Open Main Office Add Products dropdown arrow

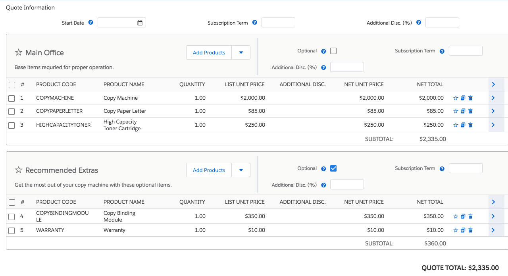point(241,52)
